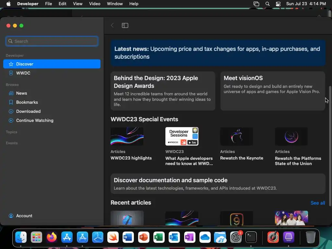The width and height of the screenshot is (332, 249).
Task: Click the Continue Watching play icon
Action: [x=11, y=121]
